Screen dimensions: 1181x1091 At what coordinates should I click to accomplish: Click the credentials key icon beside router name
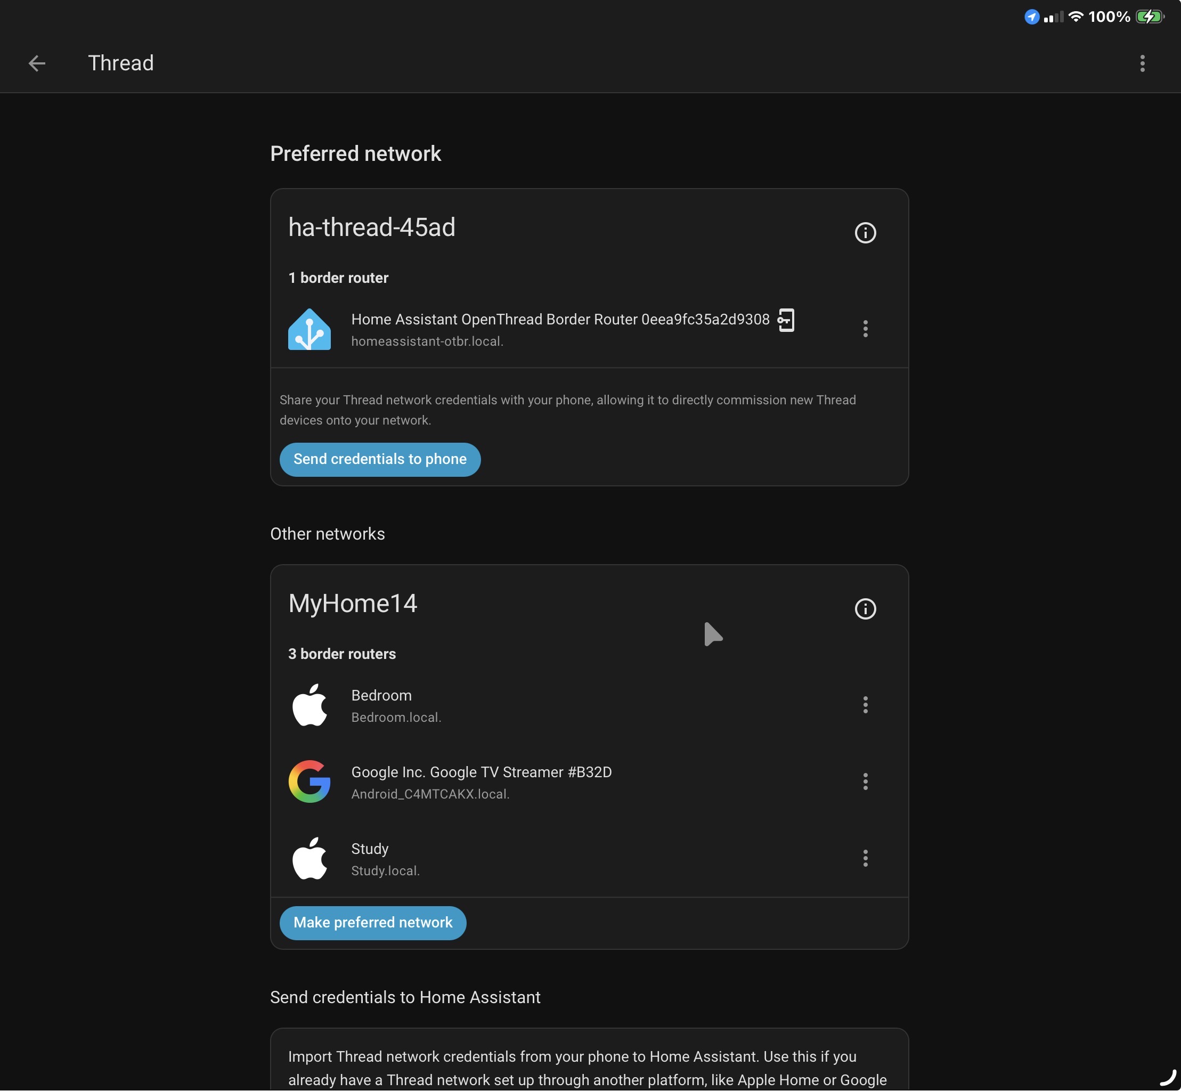[x=786, y=320]
